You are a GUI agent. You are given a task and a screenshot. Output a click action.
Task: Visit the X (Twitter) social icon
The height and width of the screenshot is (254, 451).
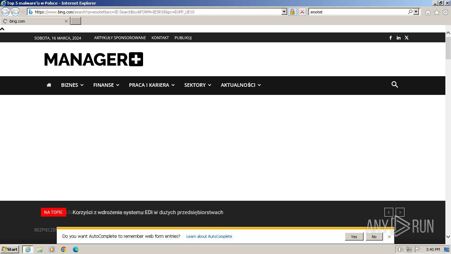(407, 38)
